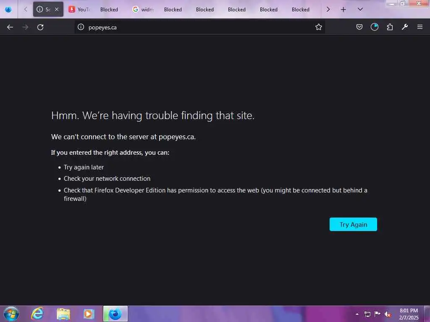Open the clock showing 8:01 PM
This screenshot has width=430, height=322.
(x=409, y=314)
